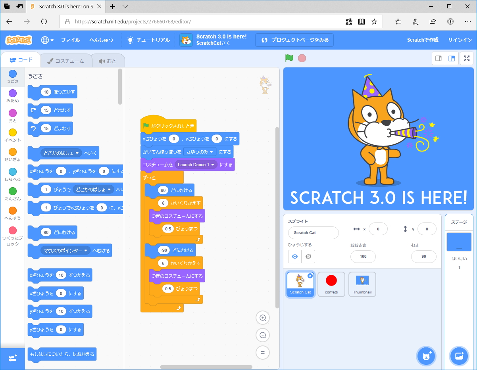Viewport: 477px width, 370px height.
Task: Open the せいぎょ block category
Action: (x=12, y=152)
